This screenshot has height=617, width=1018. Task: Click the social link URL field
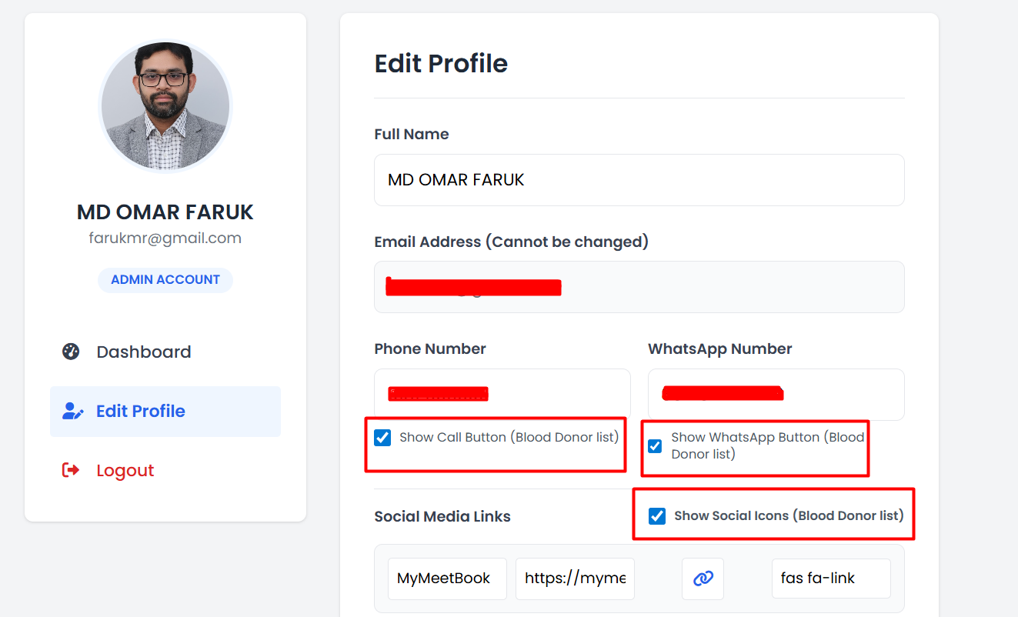coord(575,579)
